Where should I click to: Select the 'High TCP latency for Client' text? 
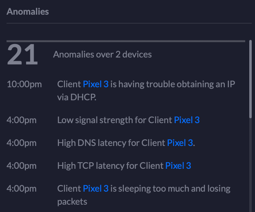point(110,166)
